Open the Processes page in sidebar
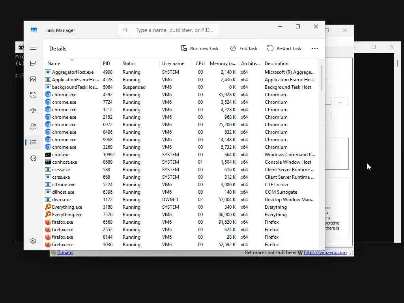Image resolution: width=404 pixels, height=303 pixels. click(33, 64)
